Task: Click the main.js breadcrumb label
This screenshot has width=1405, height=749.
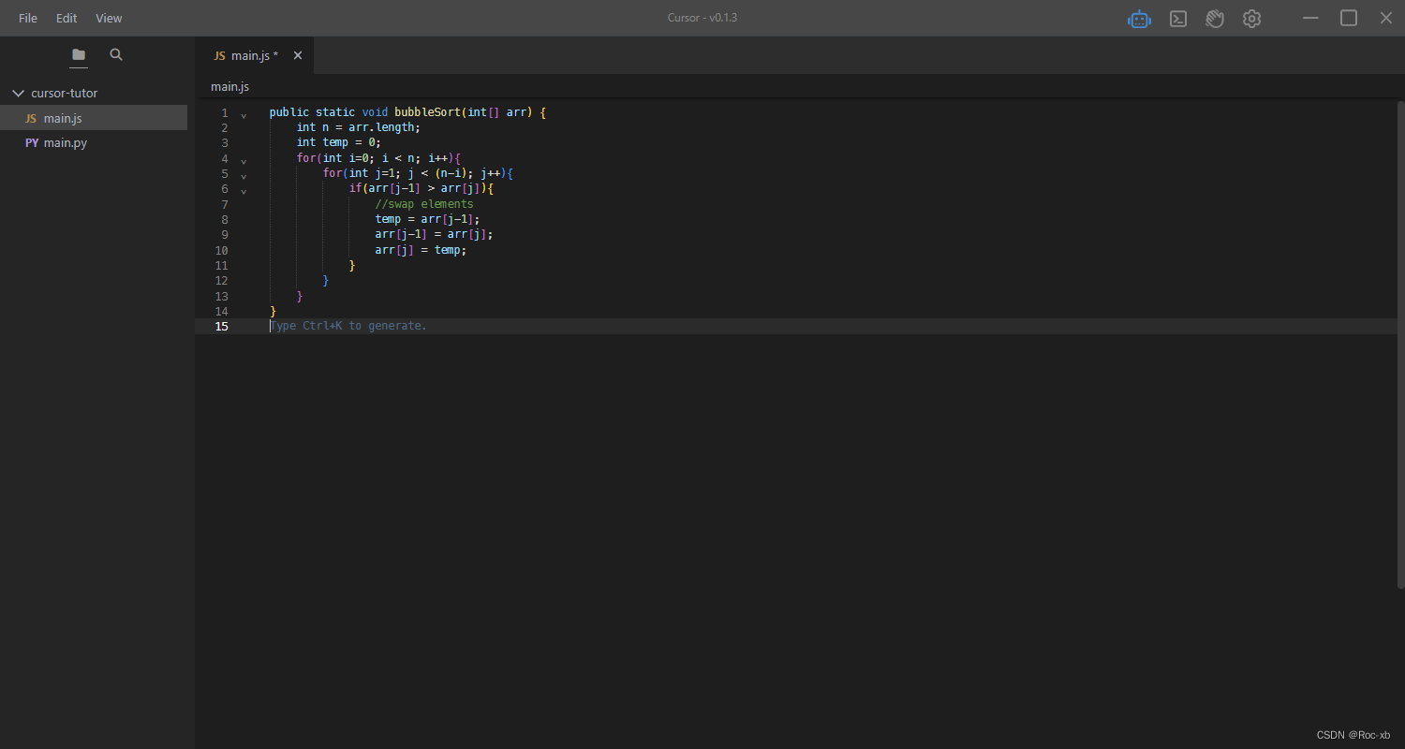Action: (x=229, y=86)
